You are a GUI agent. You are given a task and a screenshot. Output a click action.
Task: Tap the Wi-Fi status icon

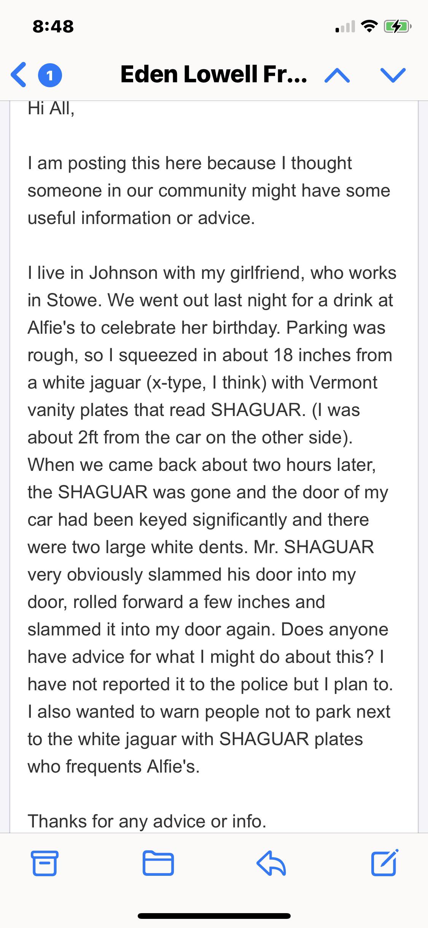[x=368, y=27]
